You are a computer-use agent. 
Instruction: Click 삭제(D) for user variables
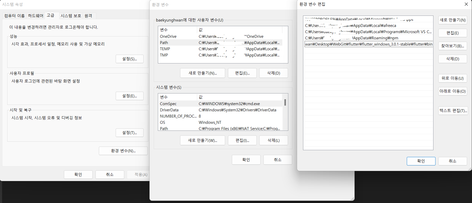point(274,73)
